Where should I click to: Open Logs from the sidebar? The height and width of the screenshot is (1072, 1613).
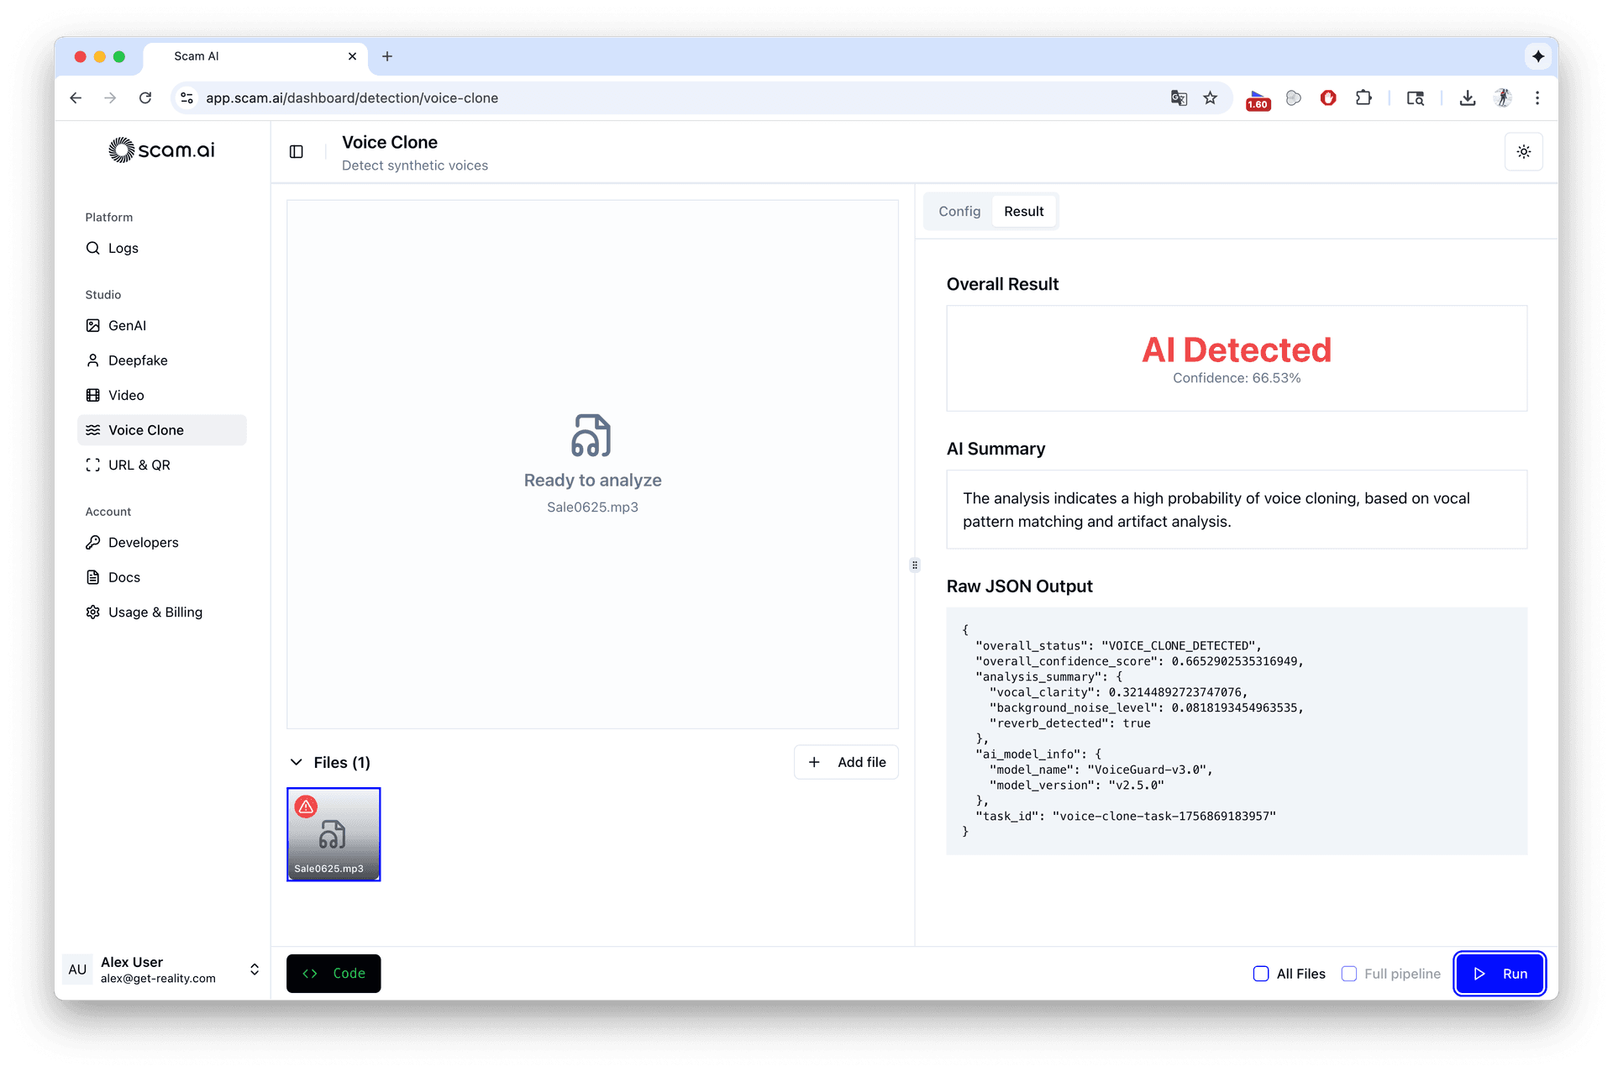click(123, 249)
